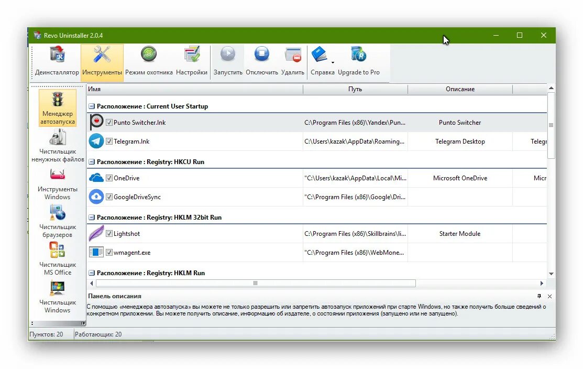Click the Telegram paper plane icon
The width and height of the screenshot is (583, 369).
point(96,142)
